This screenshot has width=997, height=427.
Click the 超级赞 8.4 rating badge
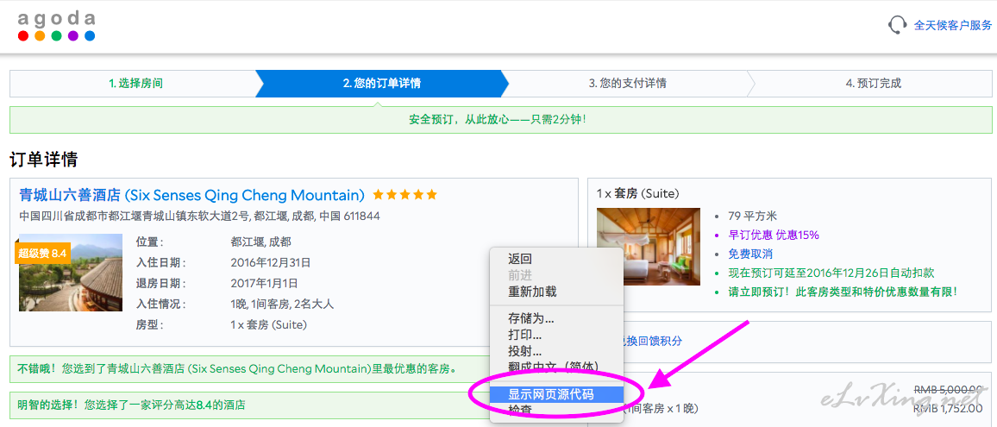pos(42,253)
